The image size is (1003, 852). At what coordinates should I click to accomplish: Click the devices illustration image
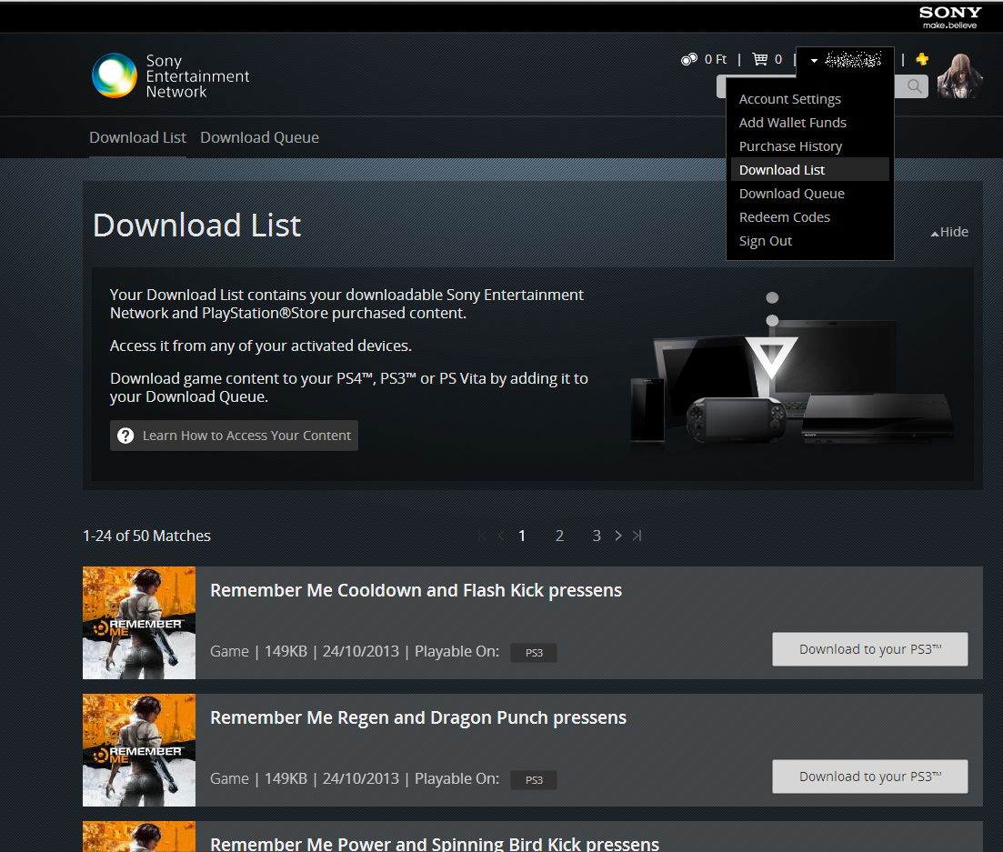tap(791, 370)
